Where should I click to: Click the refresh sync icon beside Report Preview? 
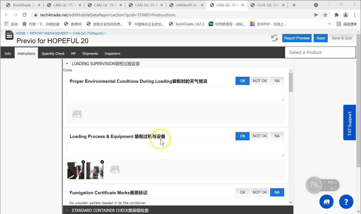(274, 38)
